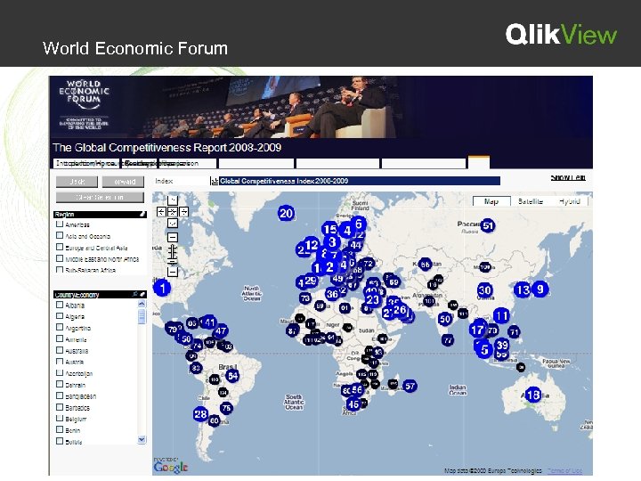Click the map zoom level slider handle
The height and width of the screenshot is (481, 641).
point(173,262)
